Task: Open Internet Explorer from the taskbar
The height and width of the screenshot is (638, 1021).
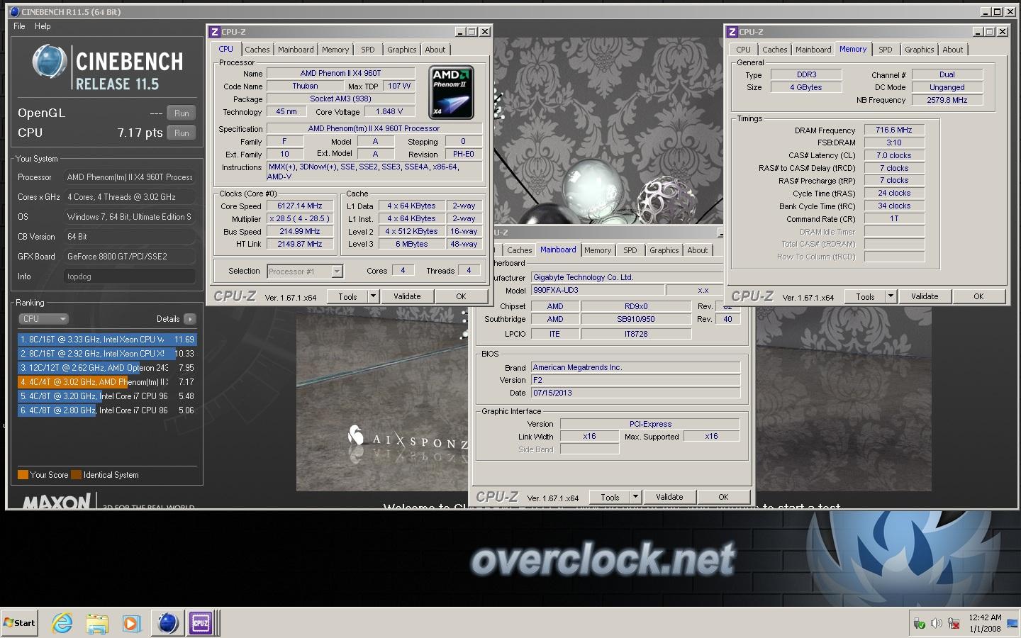Action: pos(62,623)
